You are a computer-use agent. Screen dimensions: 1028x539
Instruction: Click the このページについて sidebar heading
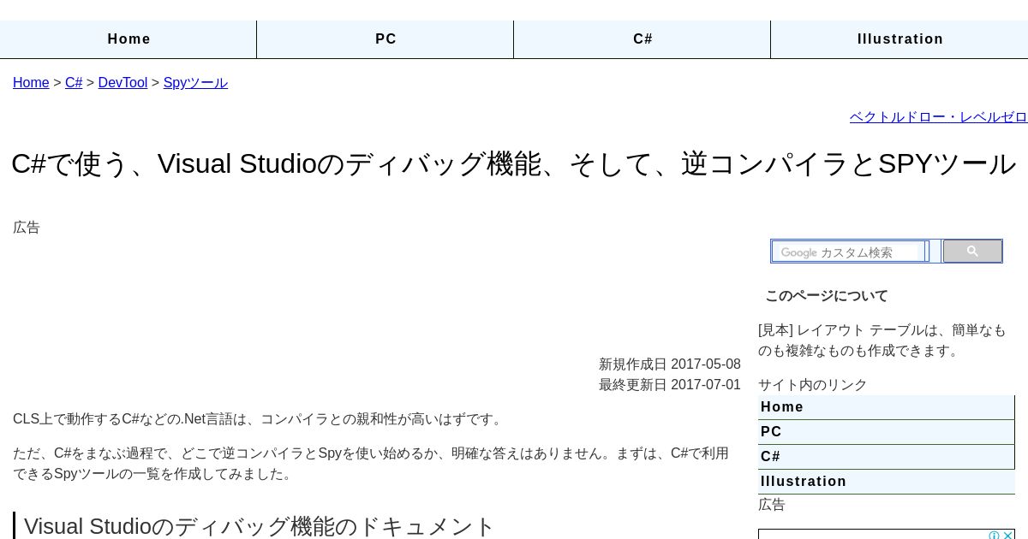pos(827,296)
